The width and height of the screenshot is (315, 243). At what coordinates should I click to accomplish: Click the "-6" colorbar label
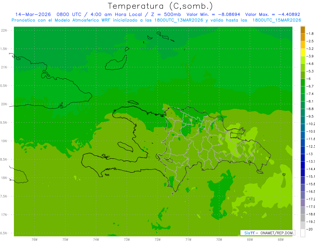click(309, 79)
